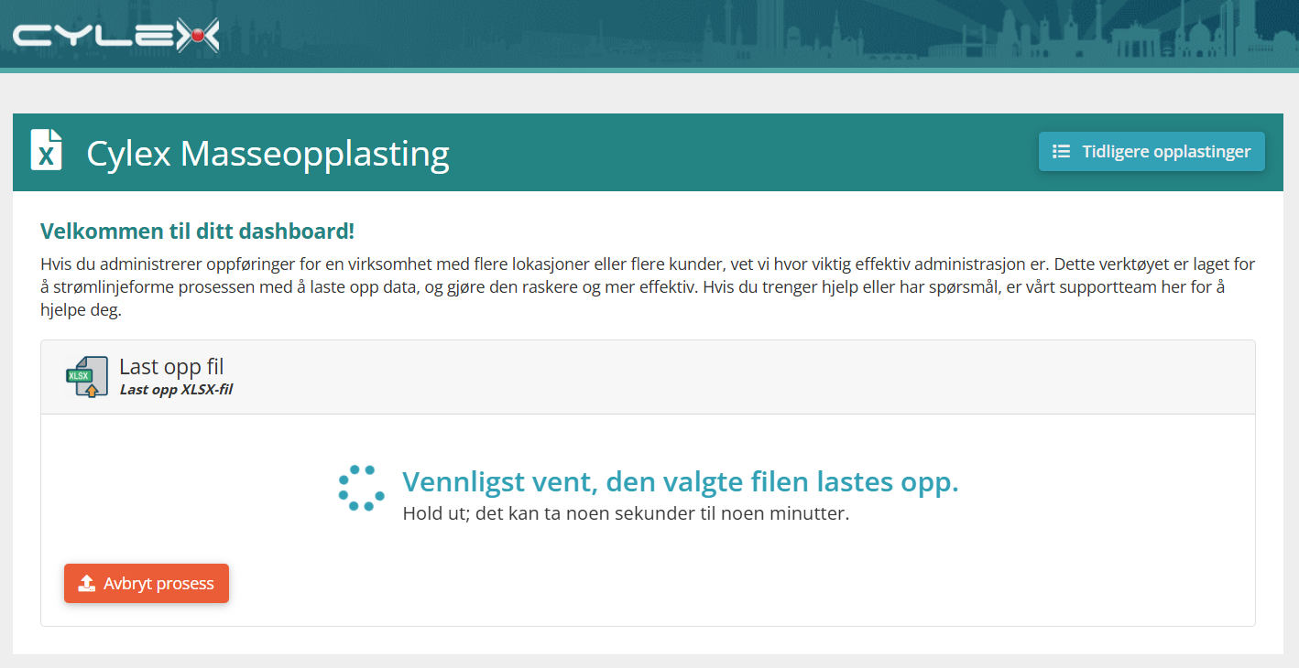Screen dimensions: 1299x668
Task: Click the Last opp XLSX-fil italic subtitle
Action: tap(176, 389)
